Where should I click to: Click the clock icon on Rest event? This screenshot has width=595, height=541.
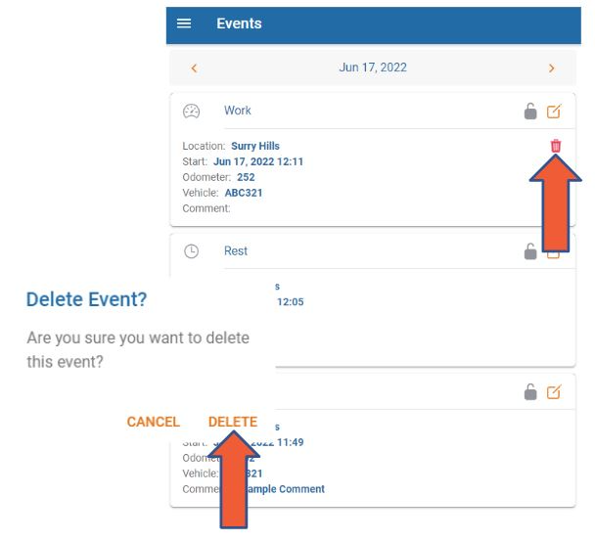(192, 251)
